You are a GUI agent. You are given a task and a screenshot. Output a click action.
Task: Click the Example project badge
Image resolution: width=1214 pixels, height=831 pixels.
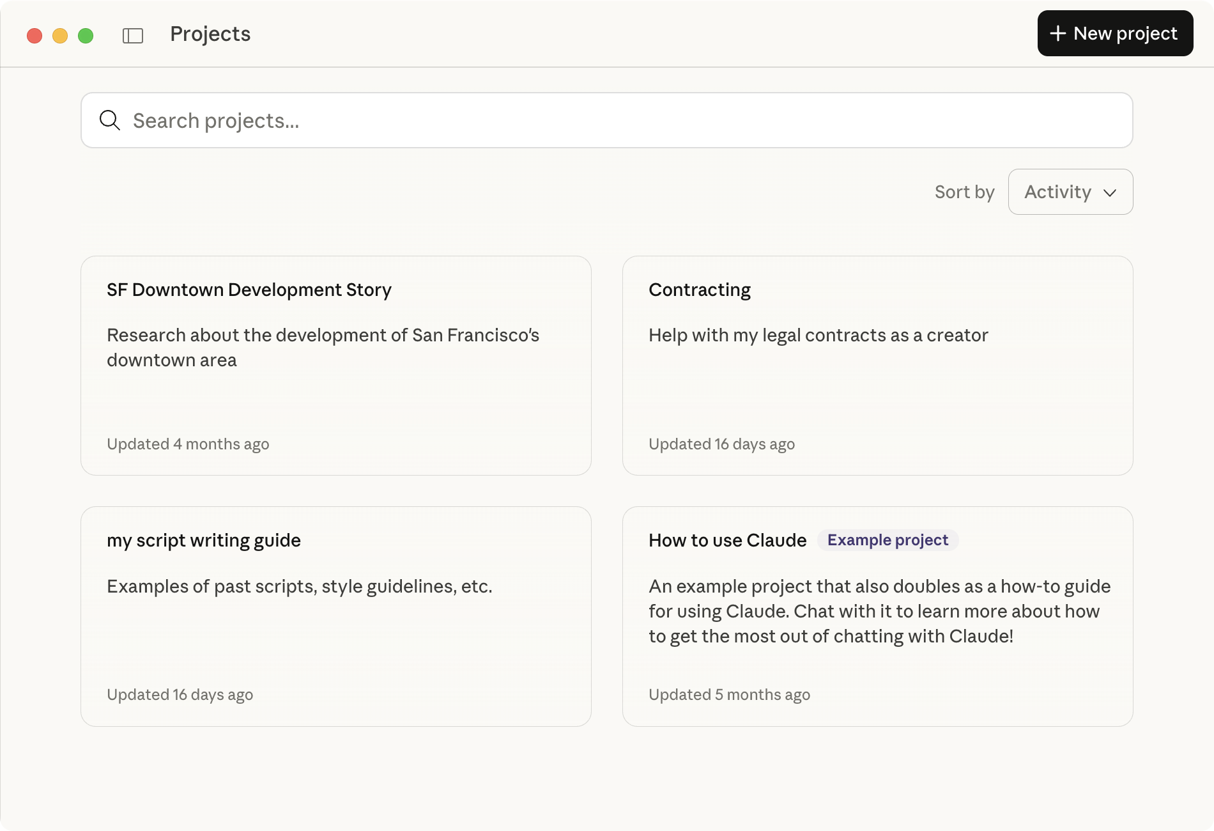click(887, 540)
